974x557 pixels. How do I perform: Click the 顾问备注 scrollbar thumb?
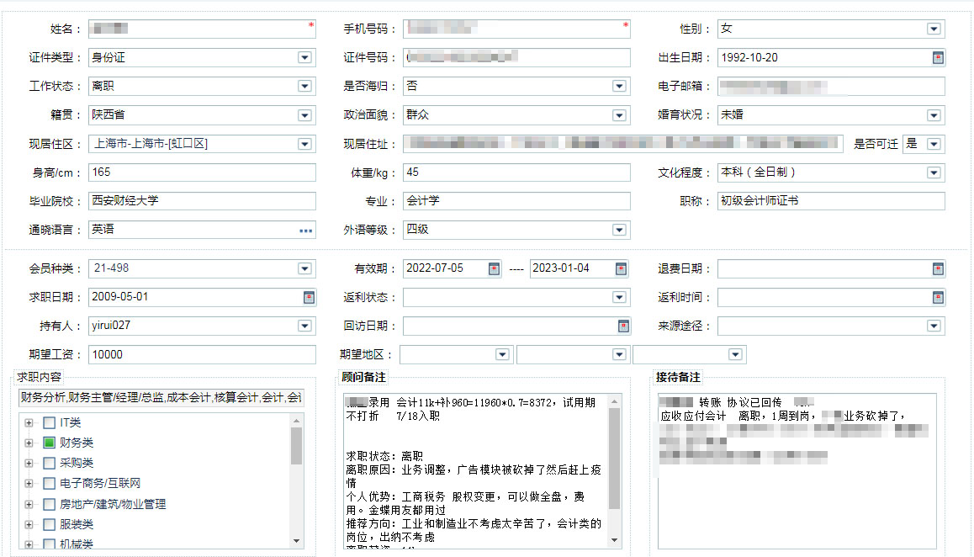pos(614,459)
